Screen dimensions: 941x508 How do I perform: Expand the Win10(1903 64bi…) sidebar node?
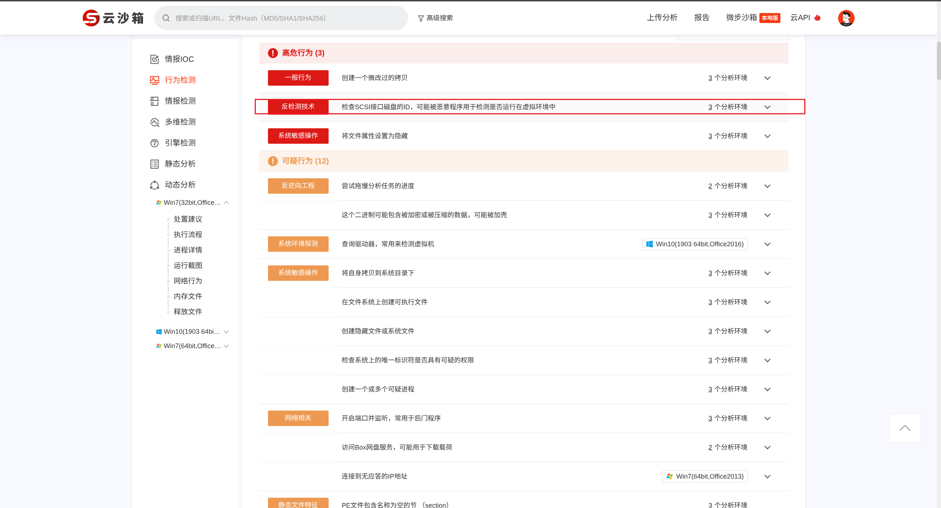(x=226, y=332)
